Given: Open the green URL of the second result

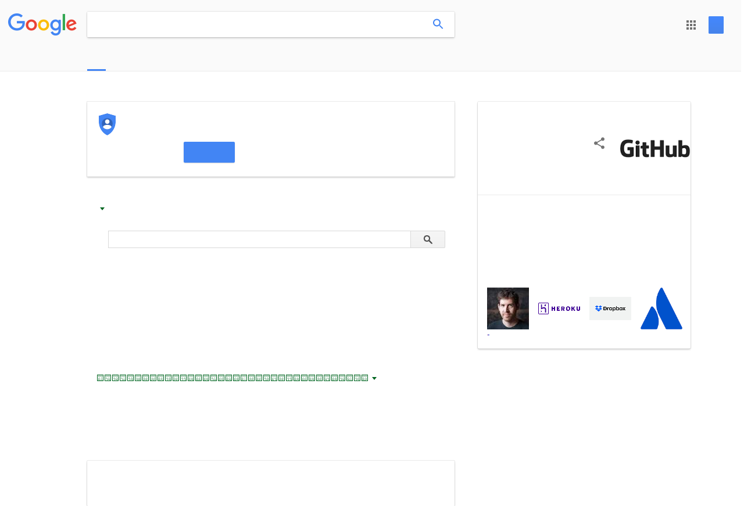Looking at the screenshot, I should click(x=233, y=378).
